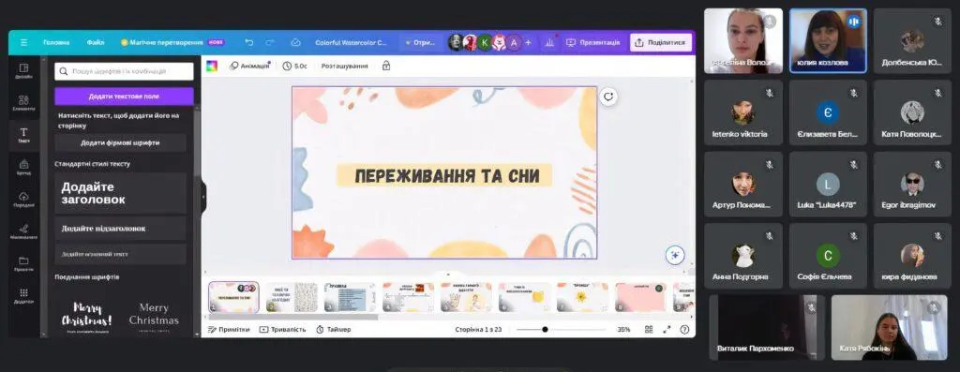Choose the script Merry Christmas font combination
Image resolution: width=960 pixels, height=372 pixels.
(x=87, y=316)
